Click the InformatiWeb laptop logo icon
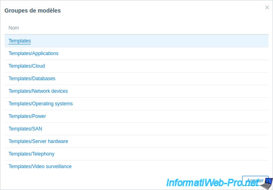The height and width of the screenshot is (190, 273). 267,184
